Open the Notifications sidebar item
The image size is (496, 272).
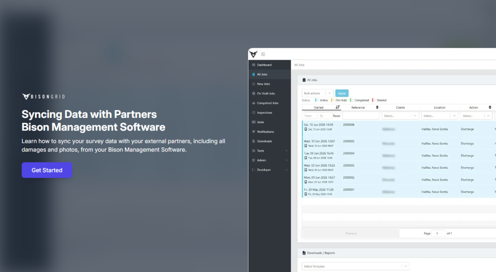269,131
